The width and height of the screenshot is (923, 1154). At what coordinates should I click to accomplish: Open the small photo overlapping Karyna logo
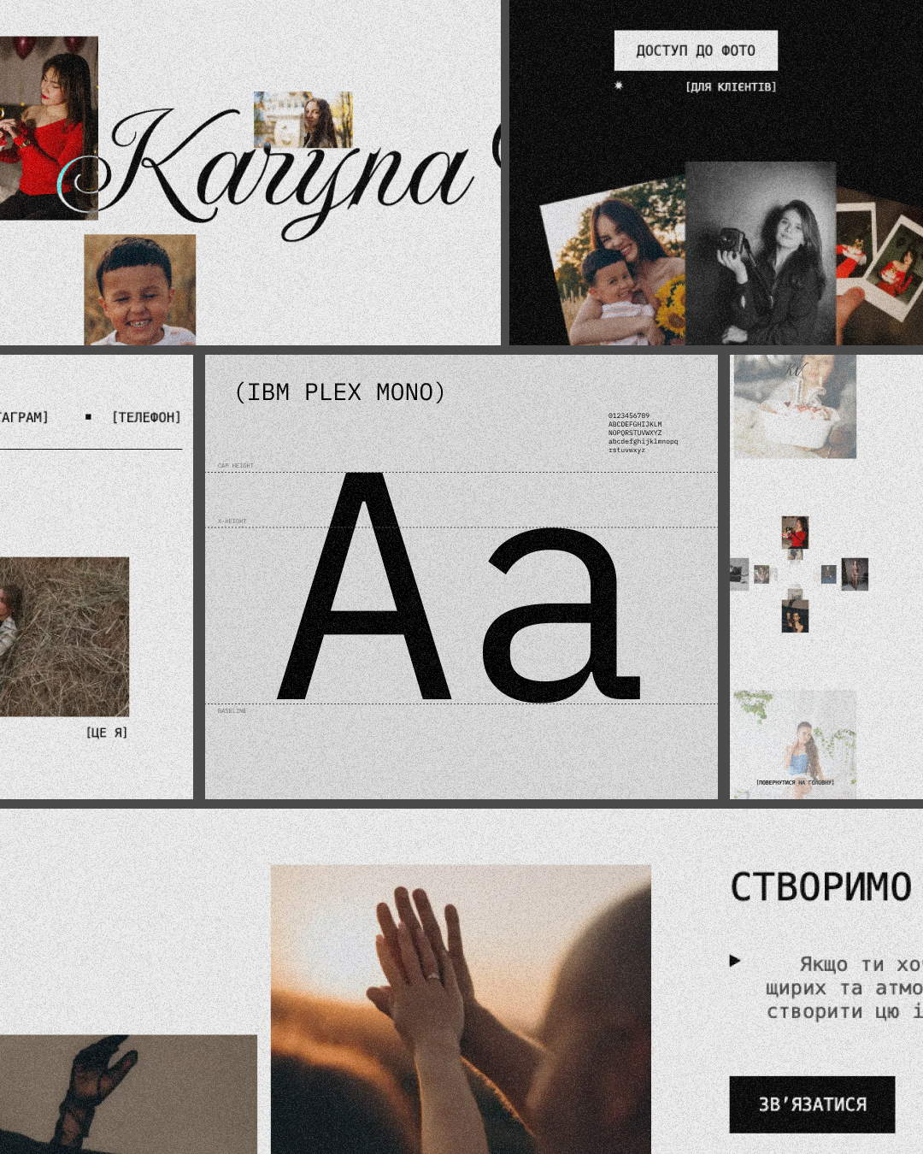click(x=303, y=120)
